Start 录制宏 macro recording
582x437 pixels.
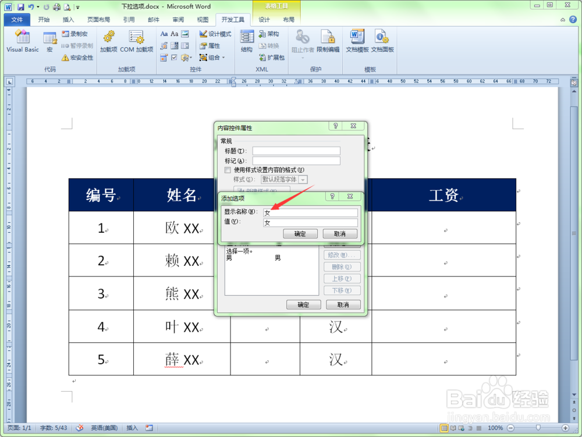pos(74,34)
